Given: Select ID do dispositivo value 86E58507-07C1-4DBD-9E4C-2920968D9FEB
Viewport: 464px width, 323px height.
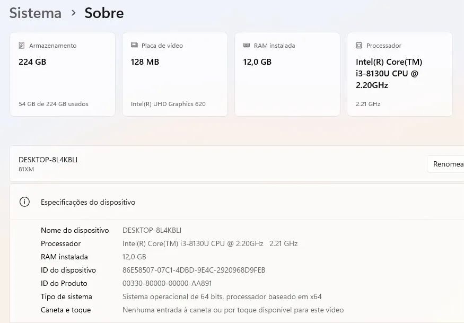Looking at the screenshot, I should pyautogui.click(x=194, y=270).
